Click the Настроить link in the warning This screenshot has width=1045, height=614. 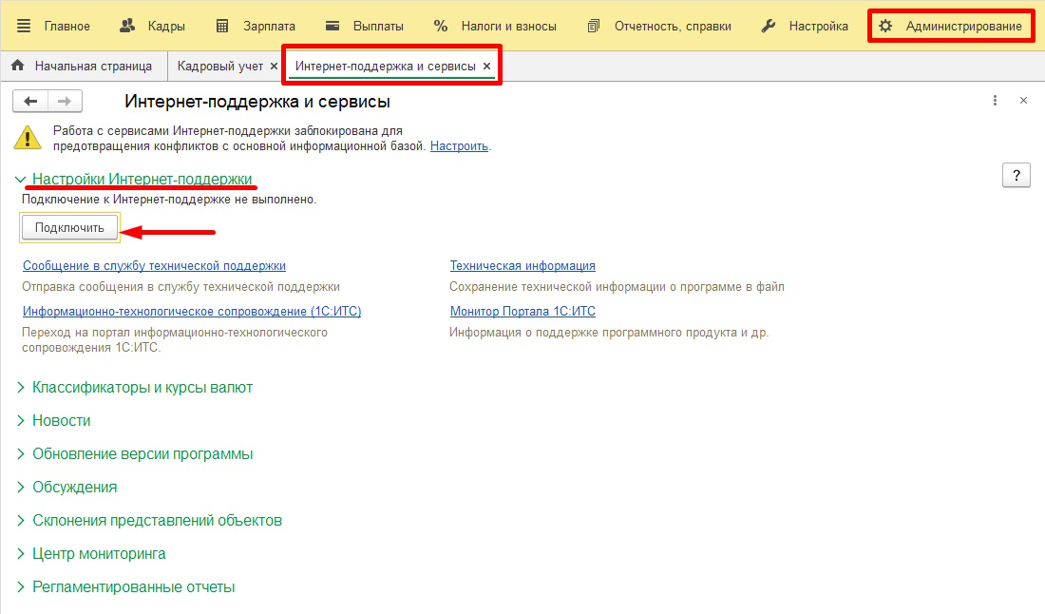(x=459, y=146)
